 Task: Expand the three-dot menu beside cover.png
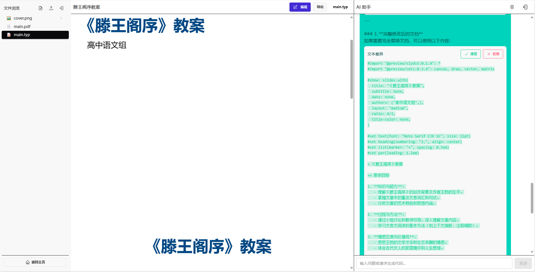pyautogui.click(x=61, y=18)
